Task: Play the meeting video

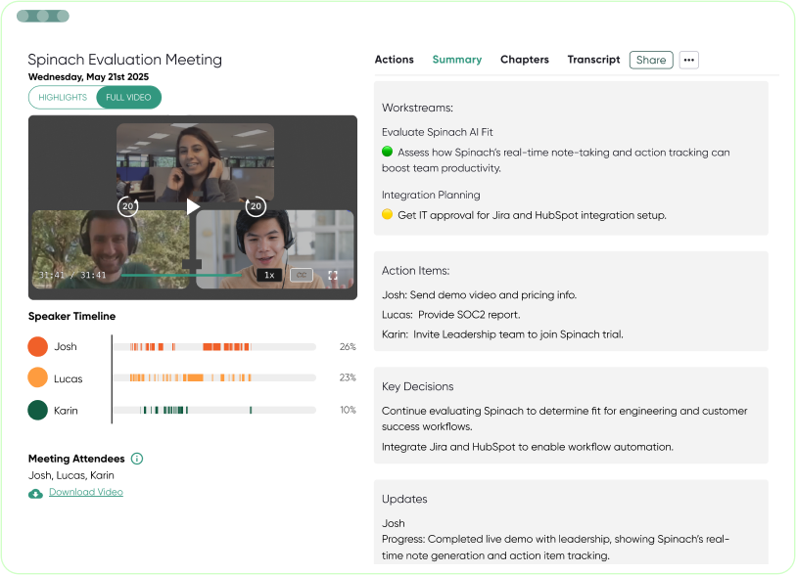Action: click(193, 206)
